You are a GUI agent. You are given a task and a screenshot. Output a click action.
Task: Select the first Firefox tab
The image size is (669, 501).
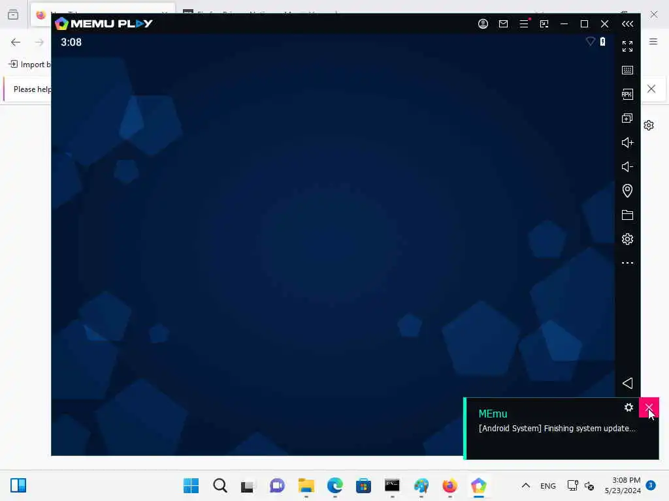tap(103, 14)
